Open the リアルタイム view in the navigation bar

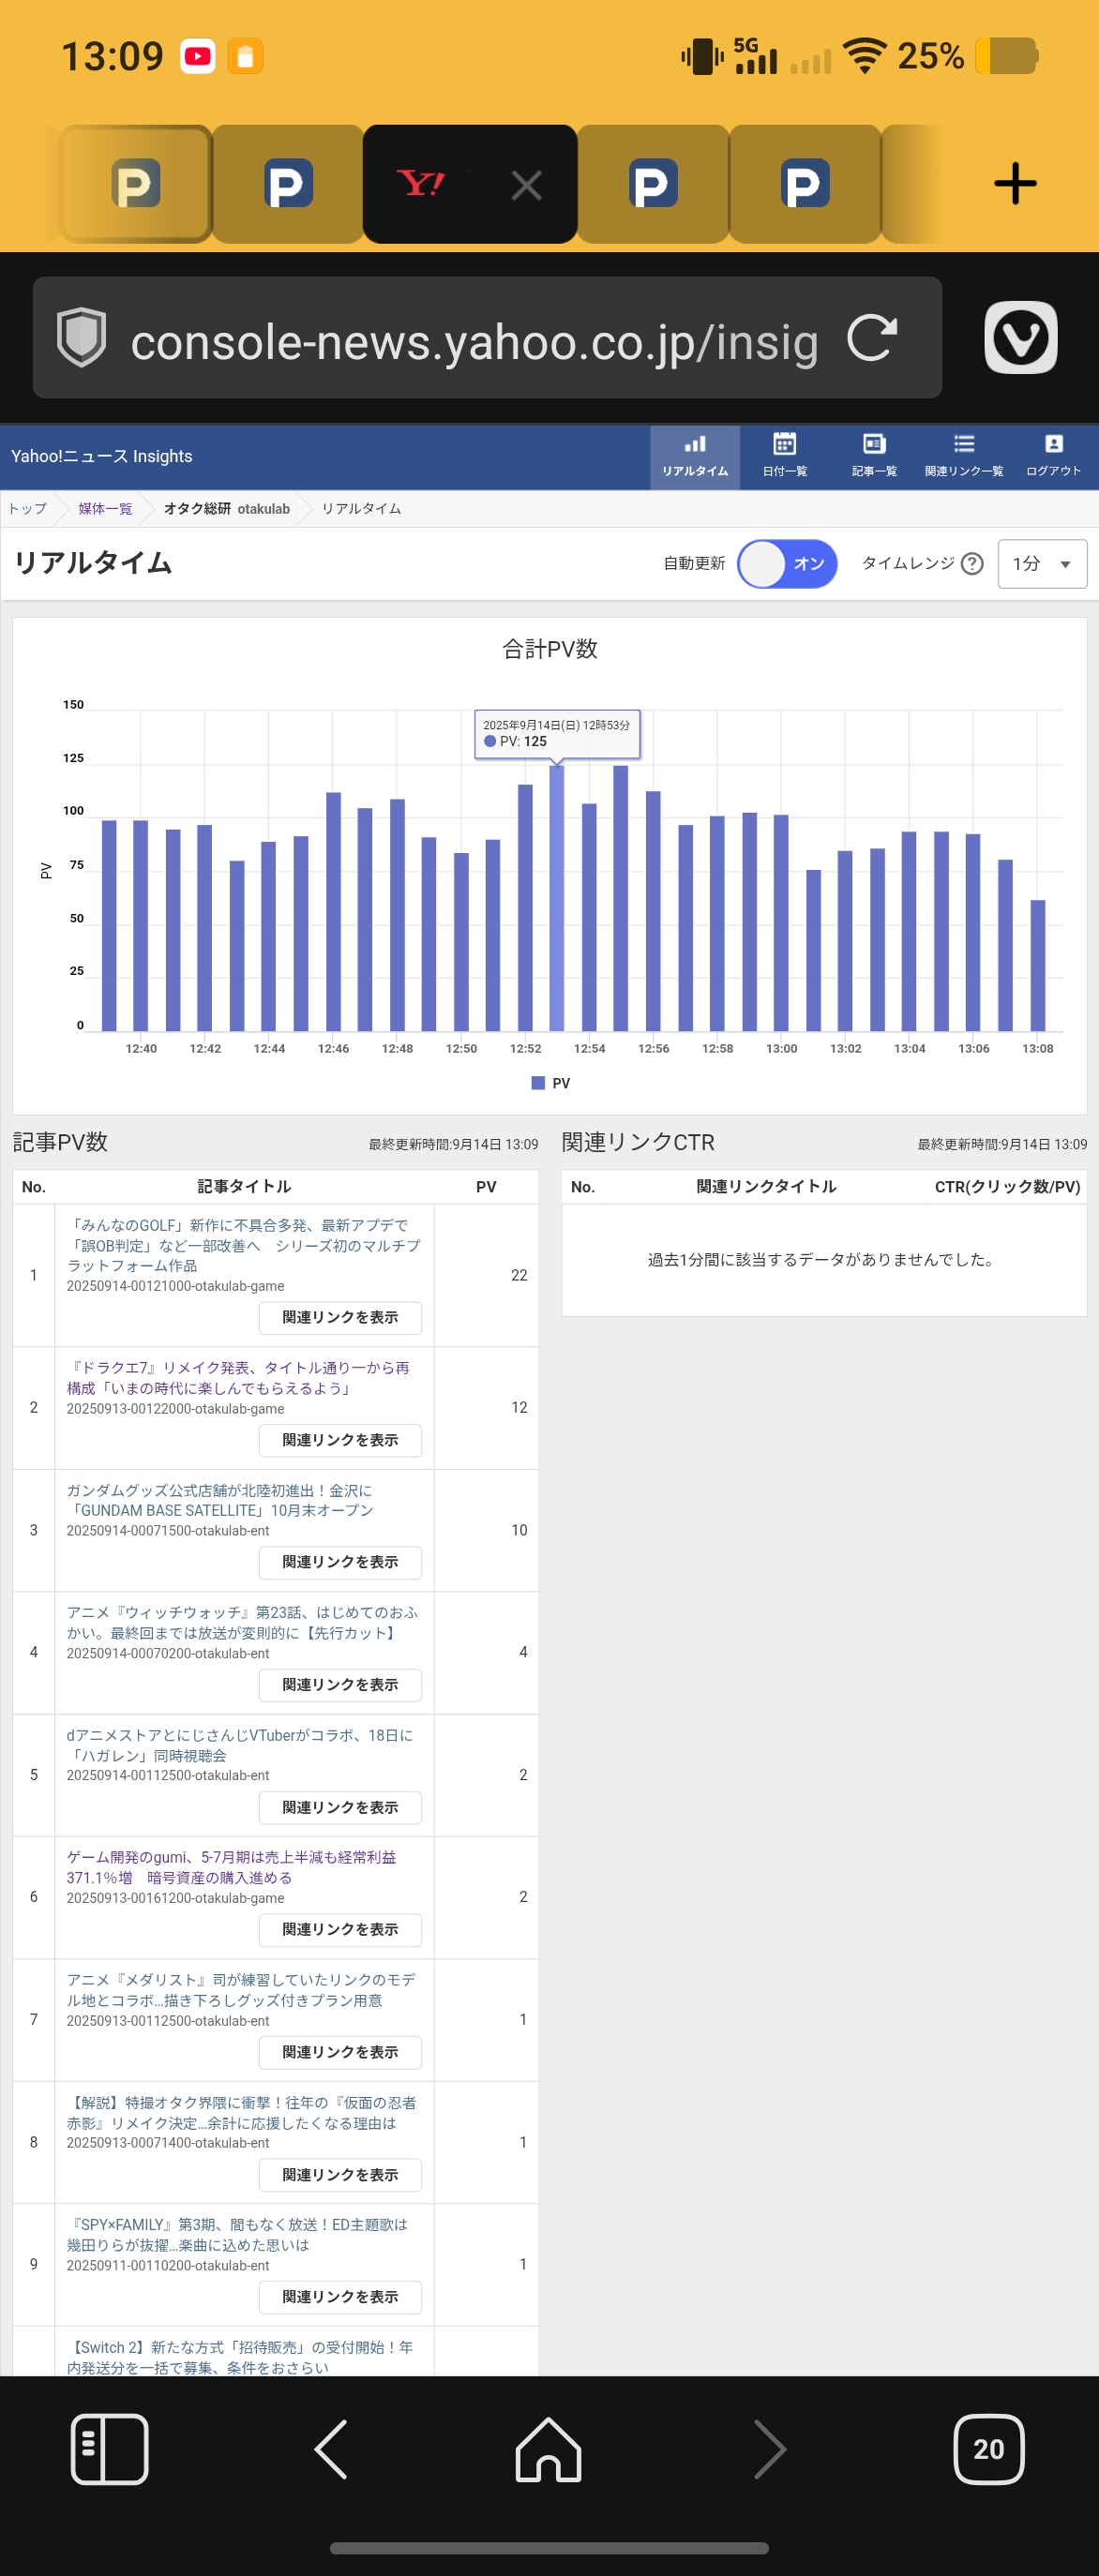(x=695, y=457)
